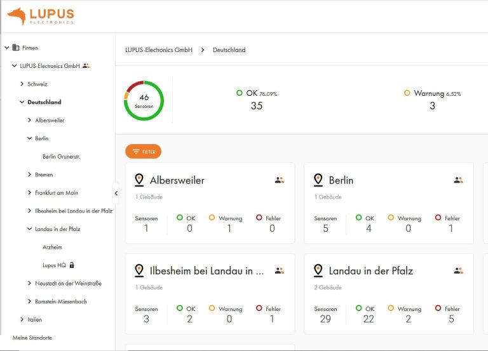Screen dimensions: 488x351
Task: Expand the Schweiz tree node
Action: (22, 84)
